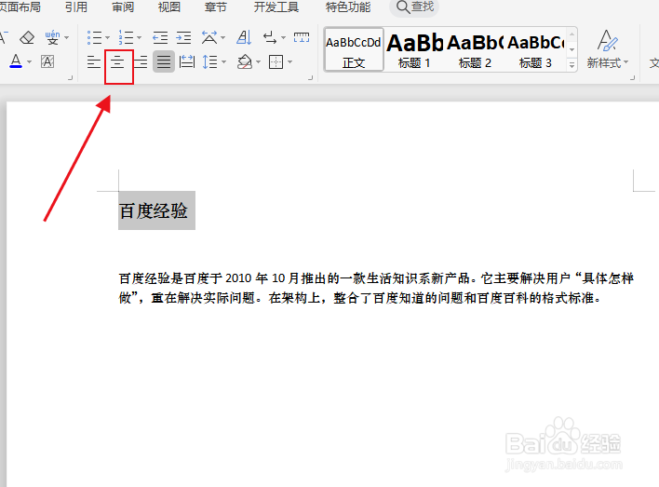Click the 查找 search box
Screen dimensions: 659x487
pos(414,7)
